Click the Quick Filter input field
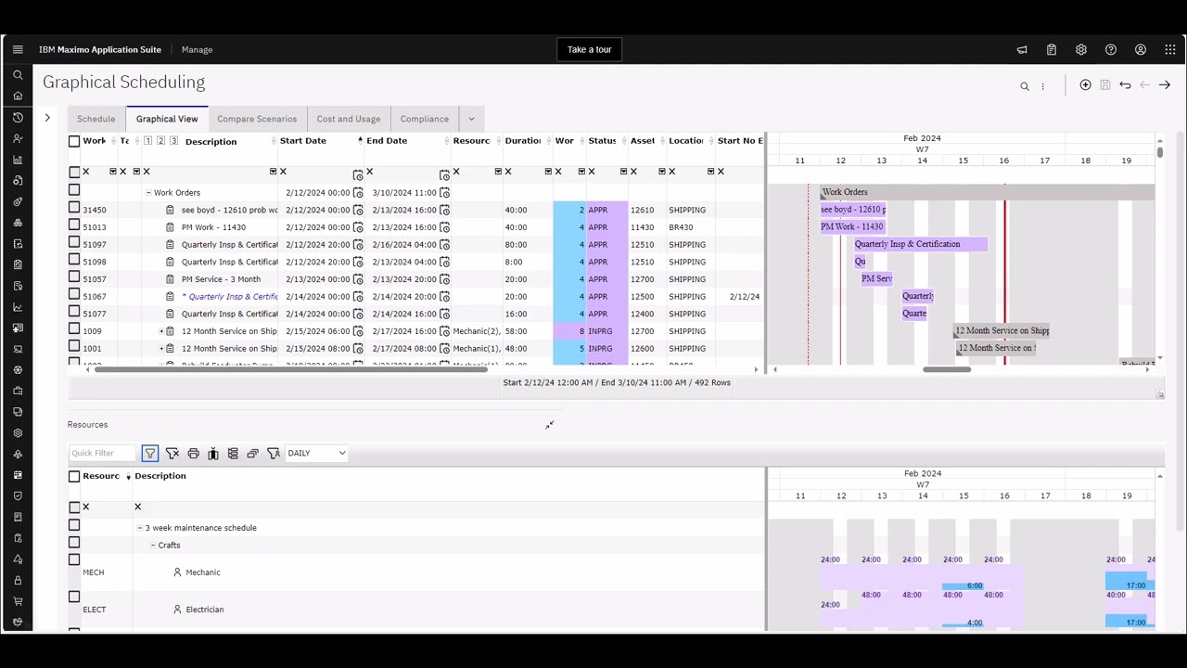The height and width of the screenshot is (668, 1187). click(x=103, y=453)
